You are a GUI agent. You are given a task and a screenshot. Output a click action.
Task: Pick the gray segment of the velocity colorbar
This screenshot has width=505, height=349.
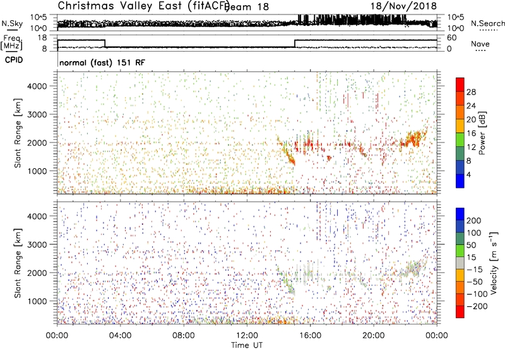[460, 263]
